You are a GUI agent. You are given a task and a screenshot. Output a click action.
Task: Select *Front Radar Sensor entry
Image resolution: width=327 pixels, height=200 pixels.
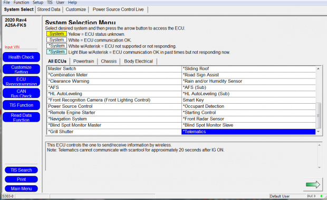coord(248,119)
